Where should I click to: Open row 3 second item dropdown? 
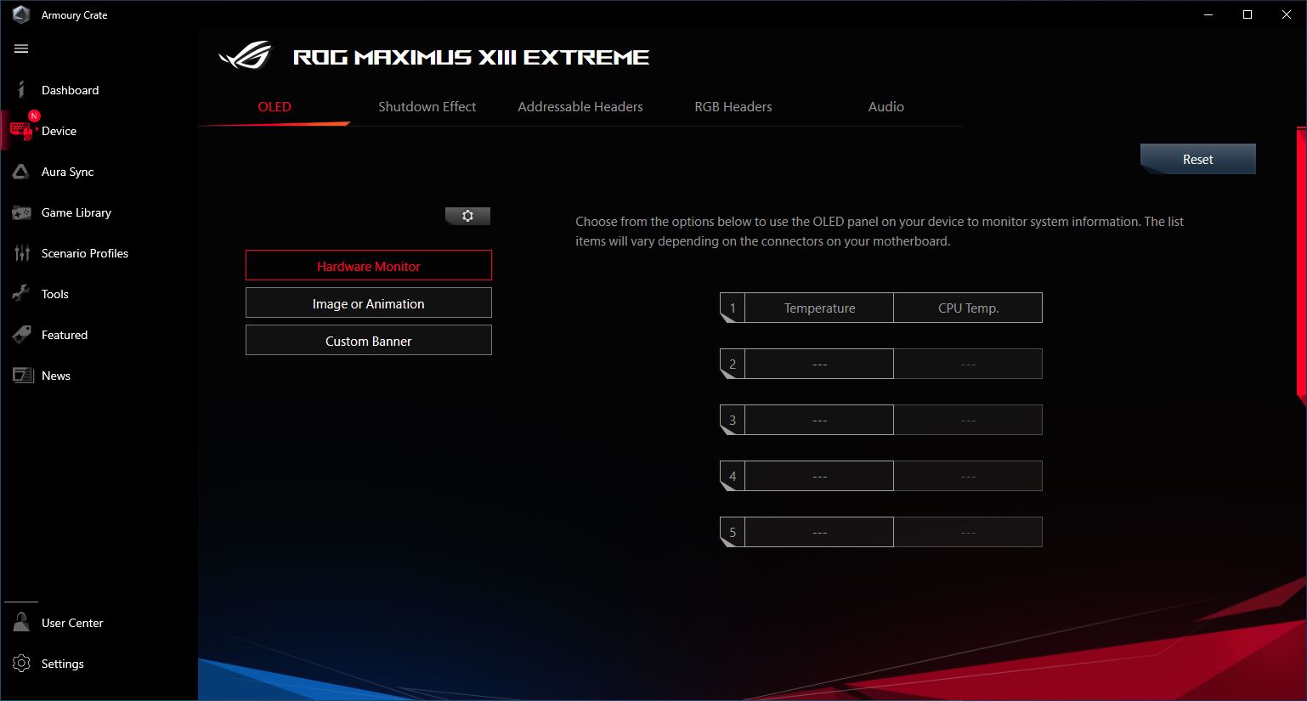pyautogui.click(x=968, y=420)
